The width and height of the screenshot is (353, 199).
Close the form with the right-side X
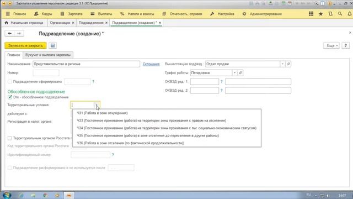click(350, 33)
